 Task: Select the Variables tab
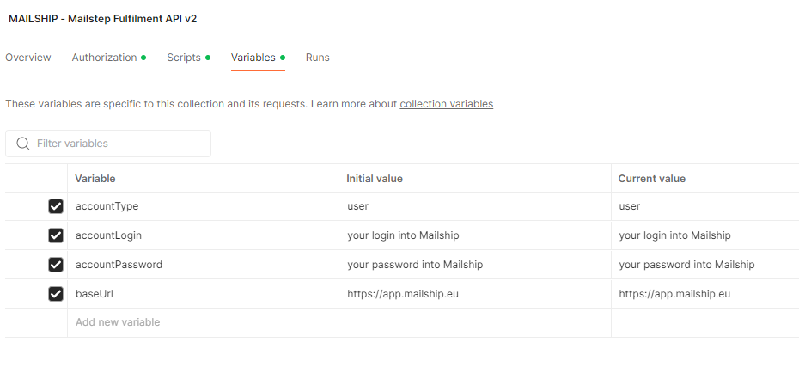(253, 58)
